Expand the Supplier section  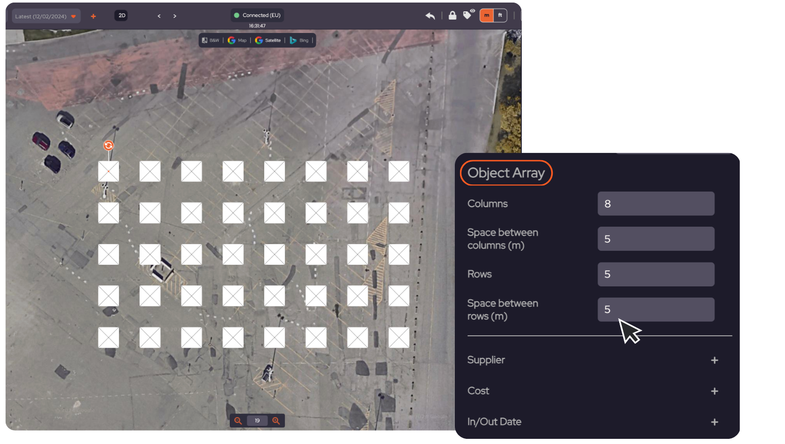pyautogui.click(x=714, y=360)
